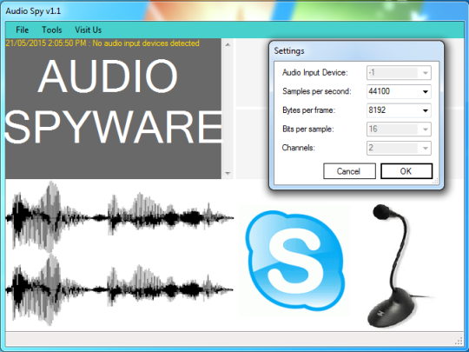Image resolution: width=469 pixels, height=352 pixels.
Task: Click the 'Samples per second:' label
Action: [x=317, y=91]
